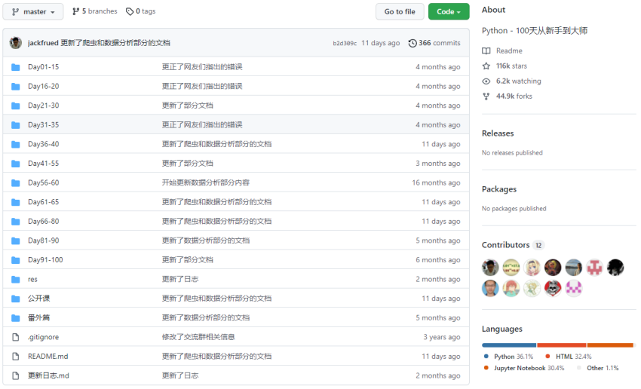Click the fork icon beside 44.9k forks
This screenshot has height=389, width=641.
tap(486, 96)
